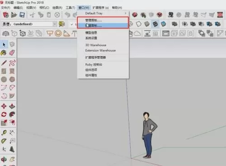
Task: Open Extension Warehouse menu entry
Action: [103, 51]
